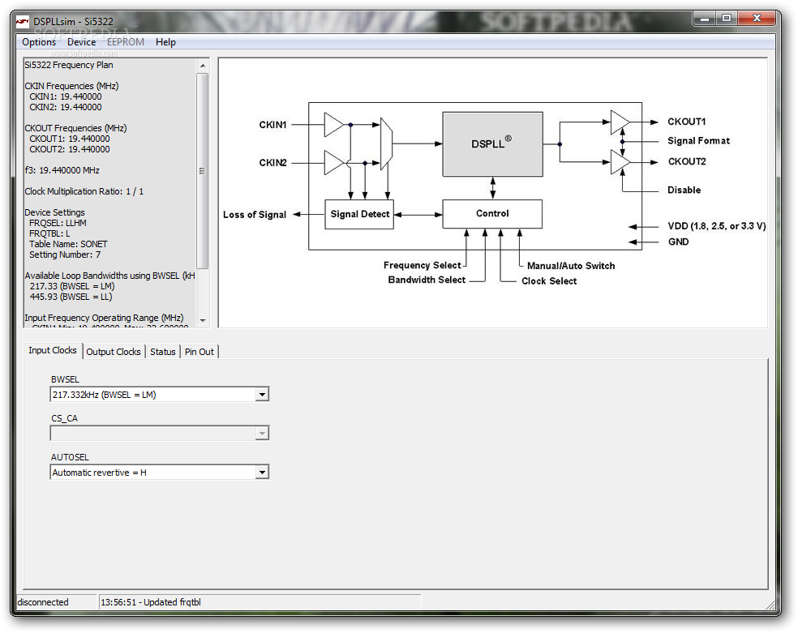This screenshot has width=798, height=633.
Task: Close the DSPLLsim window
Action: (757, 19)
